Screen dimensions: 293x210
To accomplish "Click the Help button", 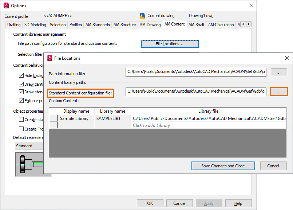I will 238,203.
